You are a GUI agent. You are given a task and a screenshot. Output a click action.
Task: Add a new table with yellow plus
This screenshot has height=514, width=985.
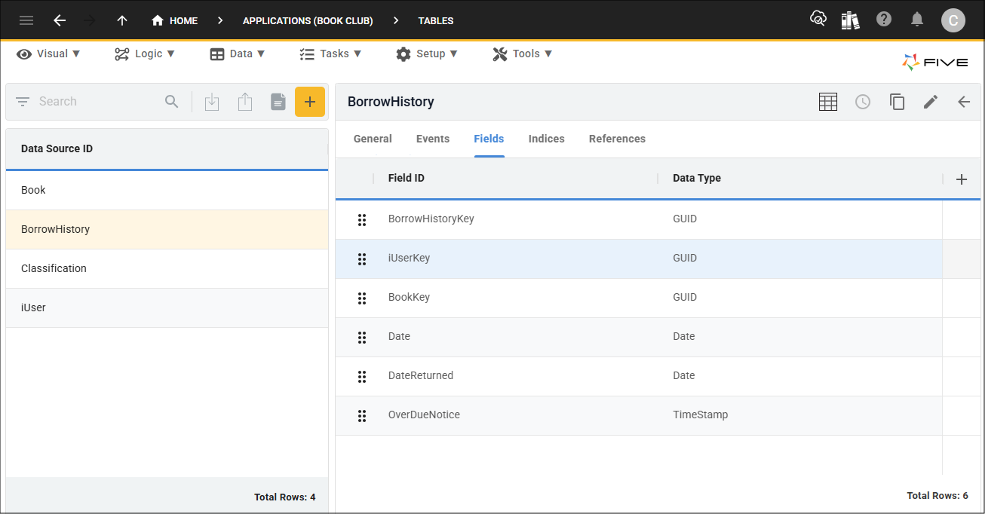click(x=310, y=102)
